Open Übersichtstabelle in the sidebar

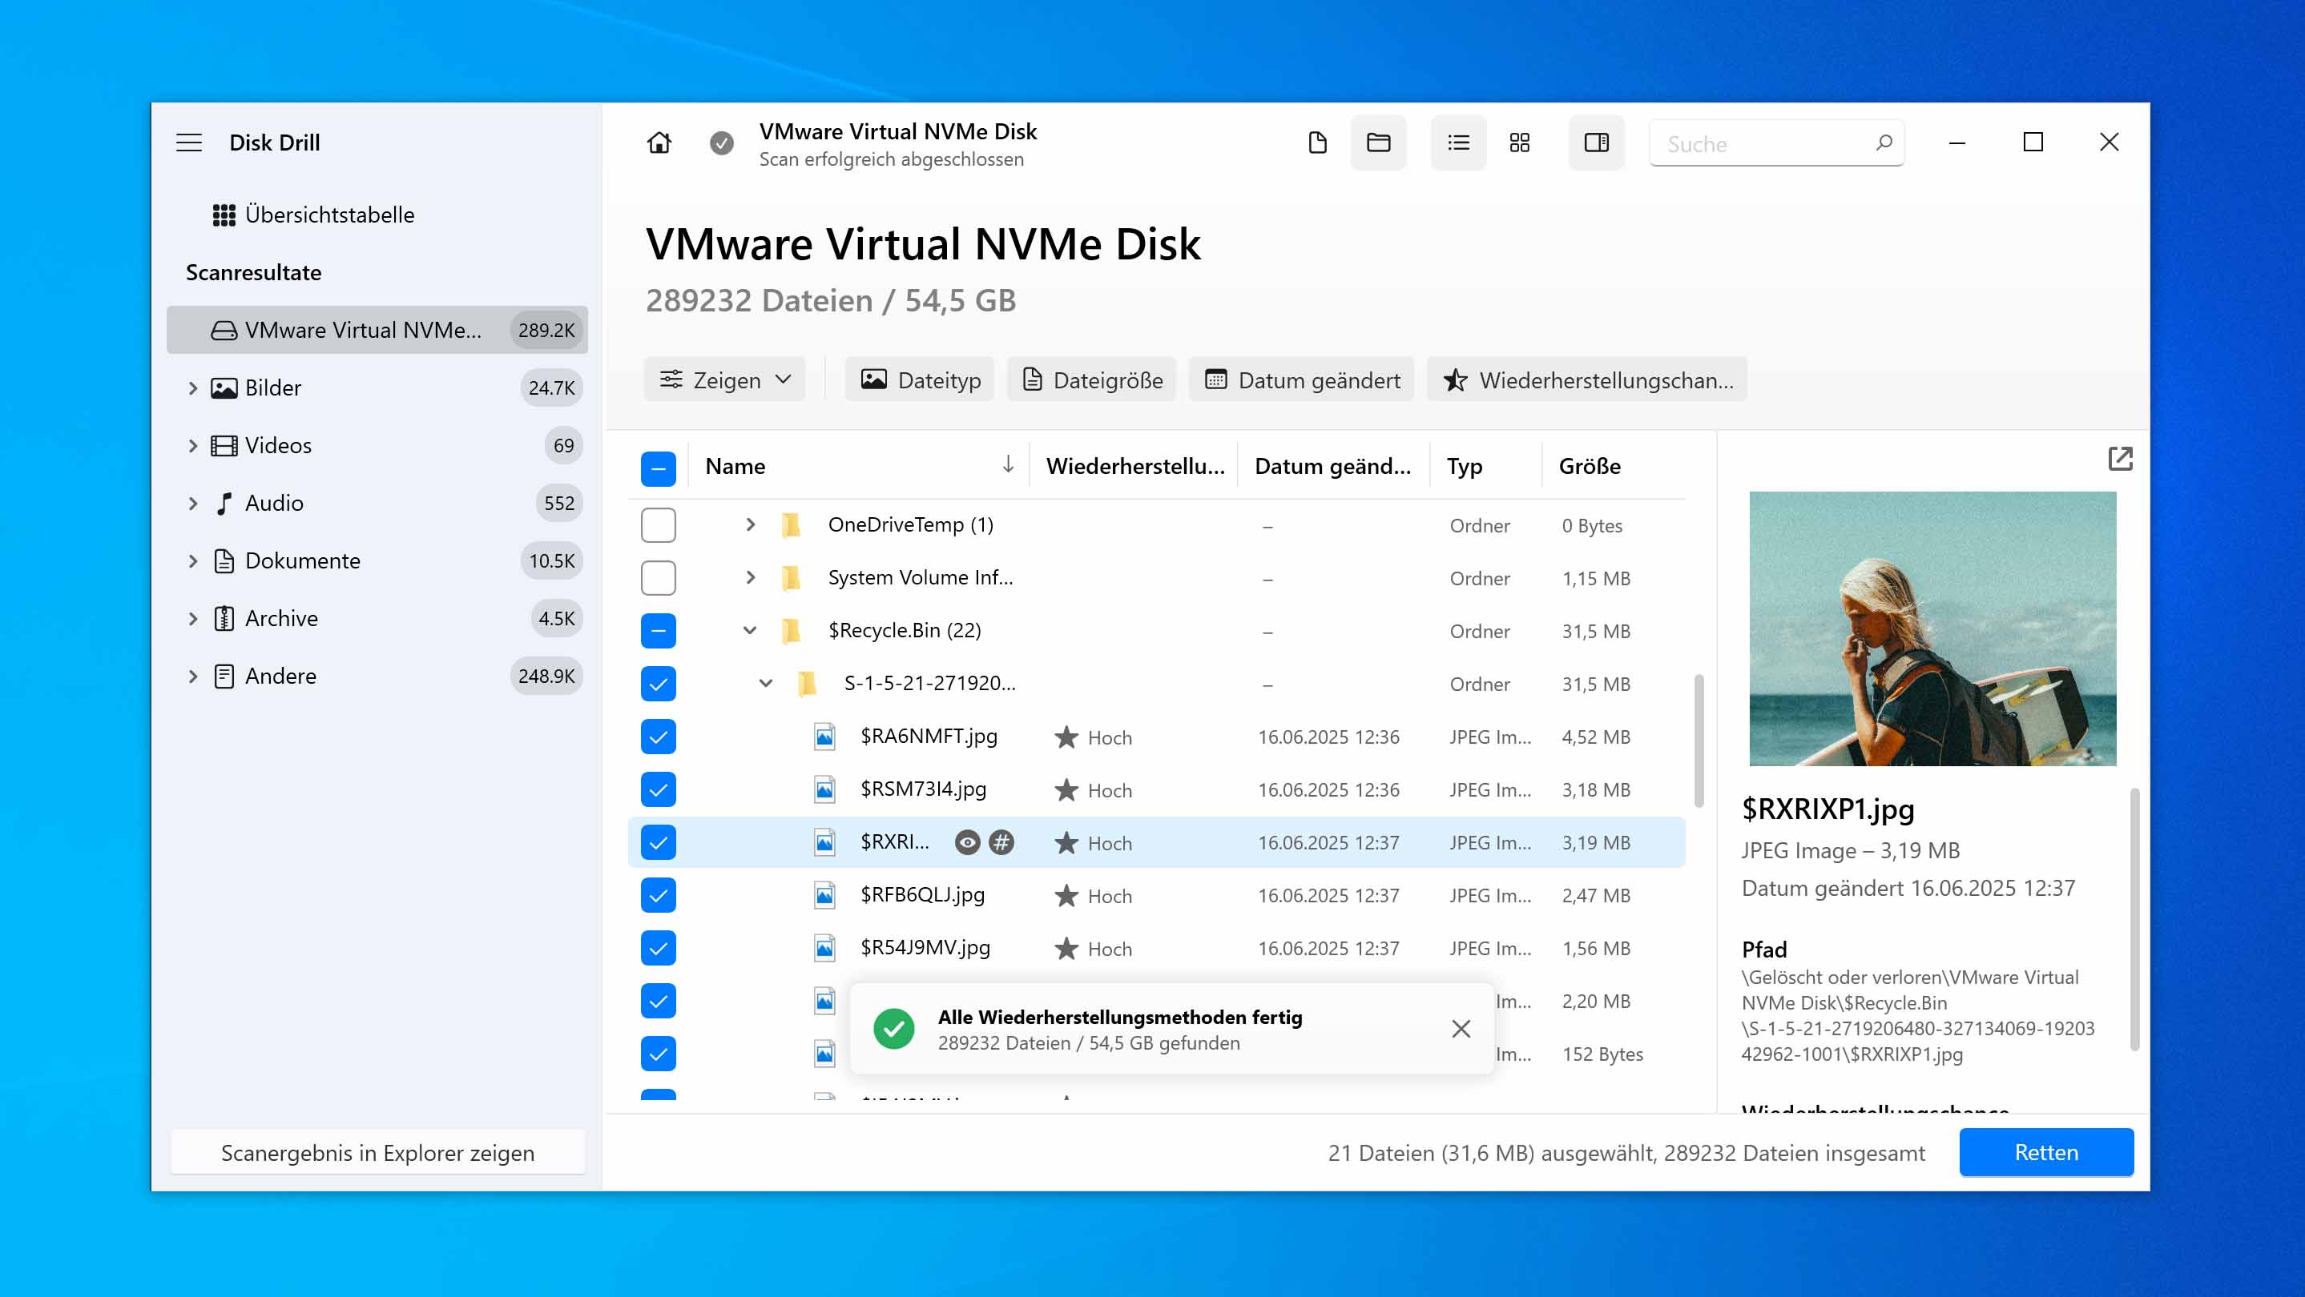313,215
